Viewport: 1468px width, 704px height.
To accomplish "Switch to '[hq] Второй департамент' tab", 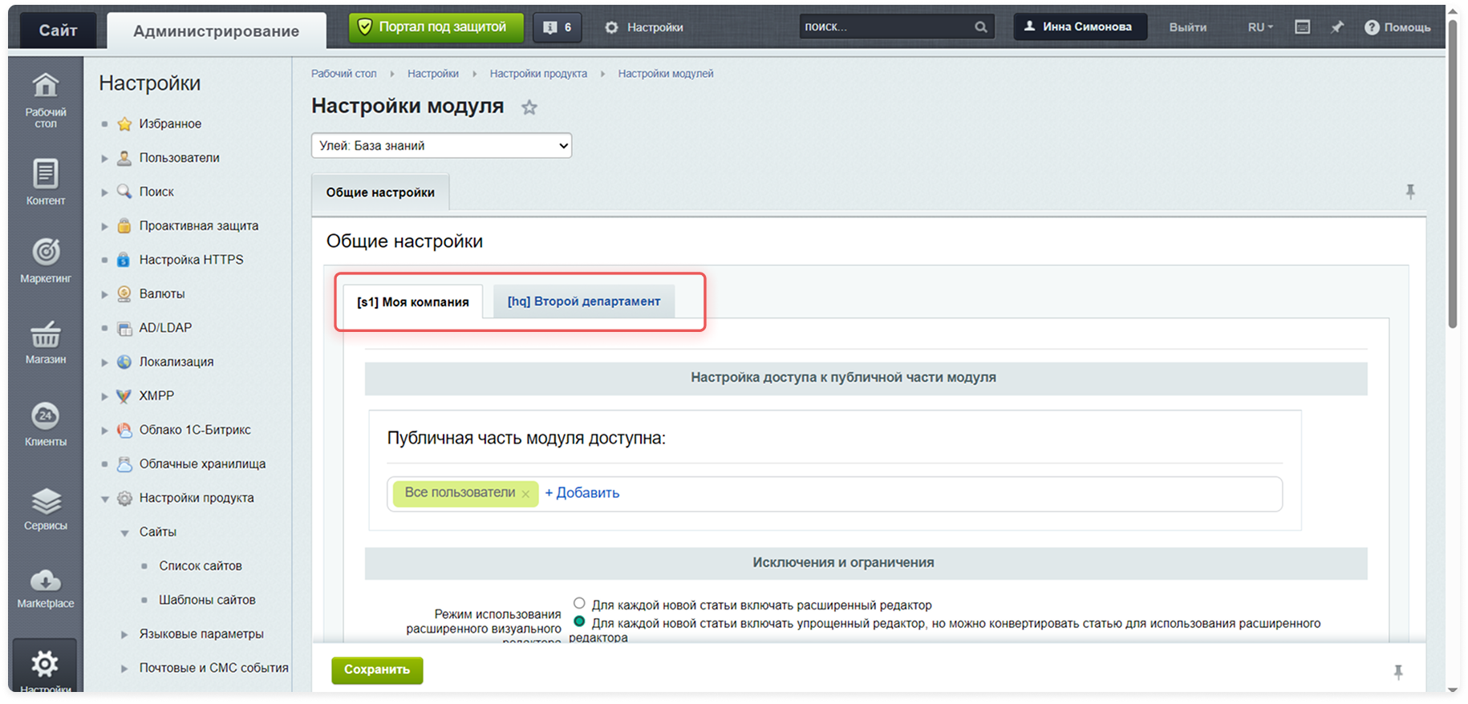I will coord(583,301).
